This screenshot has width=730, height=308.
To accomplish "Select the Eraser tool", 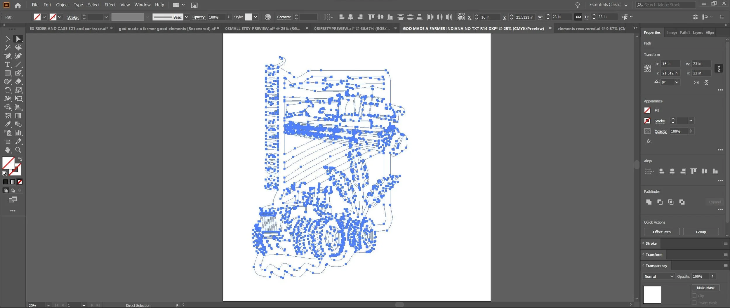I will (18, 81).
